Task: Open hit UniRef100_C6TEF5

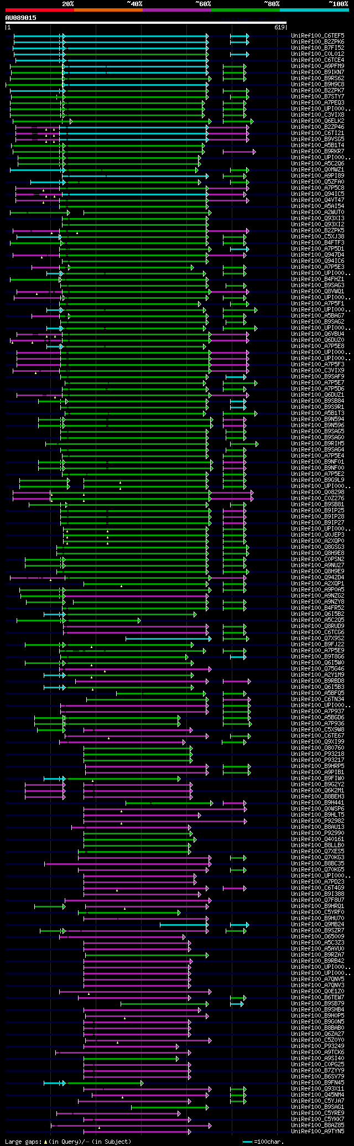Action: pos(317,35)
